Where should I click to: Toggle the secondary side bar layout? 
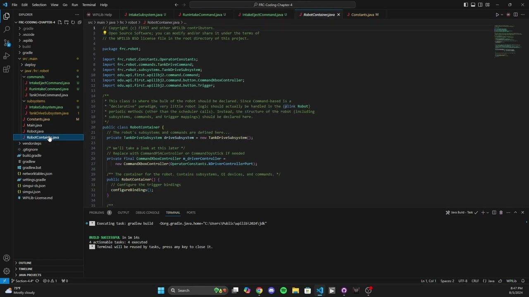[480, 5]
